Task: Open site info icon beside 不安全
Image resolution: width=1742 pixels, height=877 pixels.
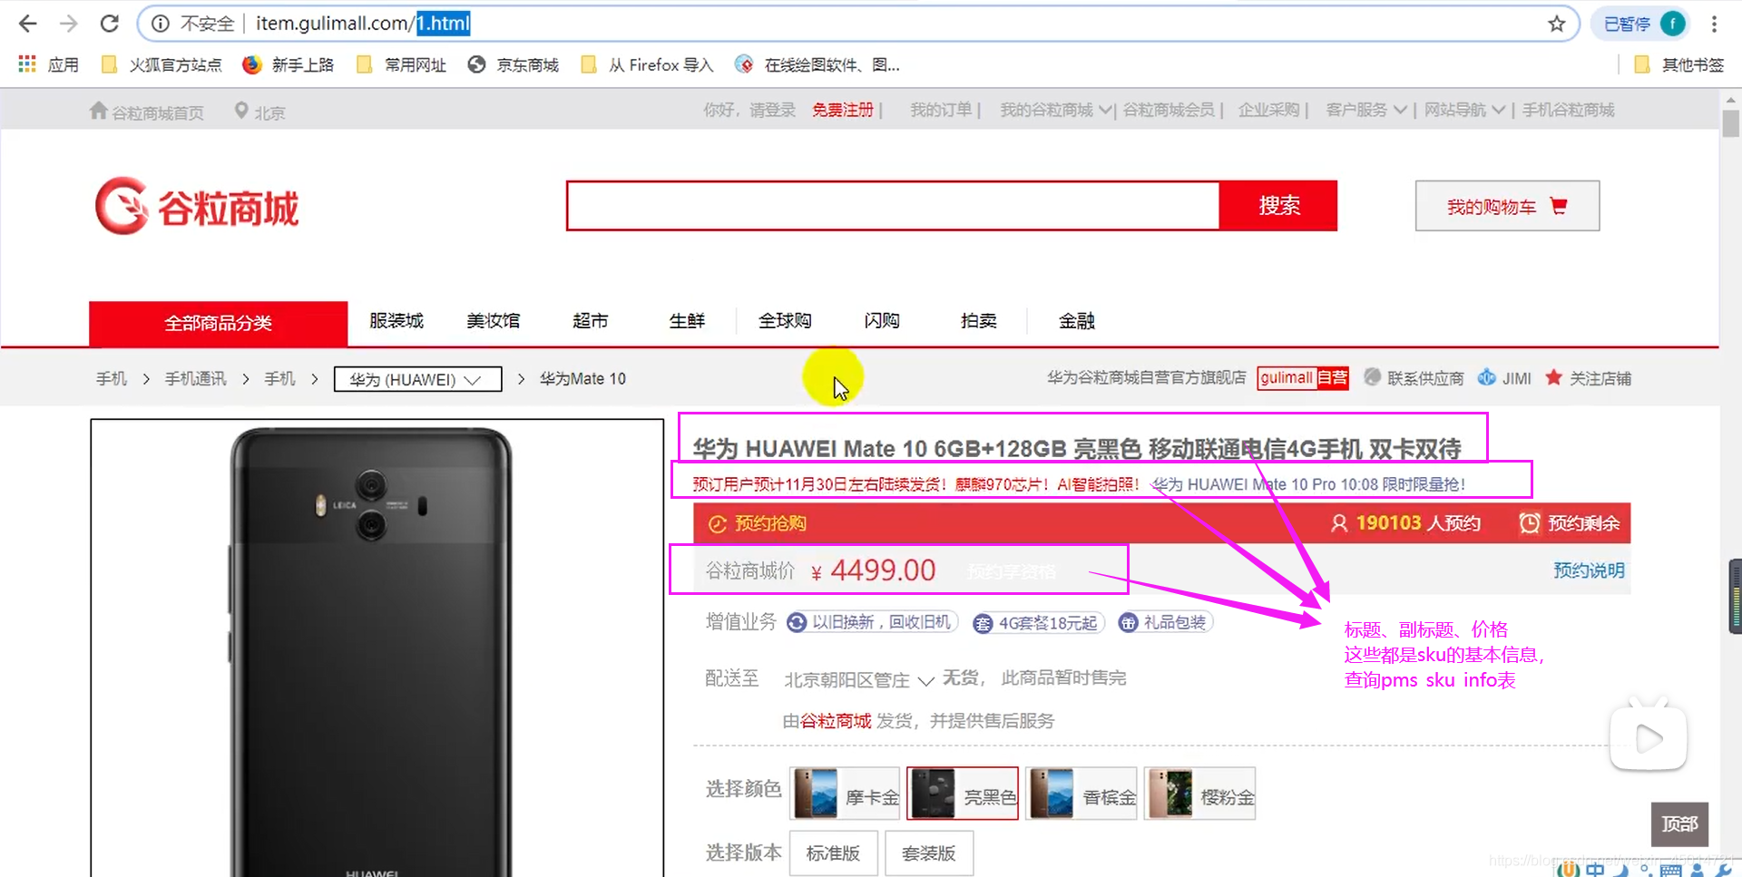Action: (160, 24)
